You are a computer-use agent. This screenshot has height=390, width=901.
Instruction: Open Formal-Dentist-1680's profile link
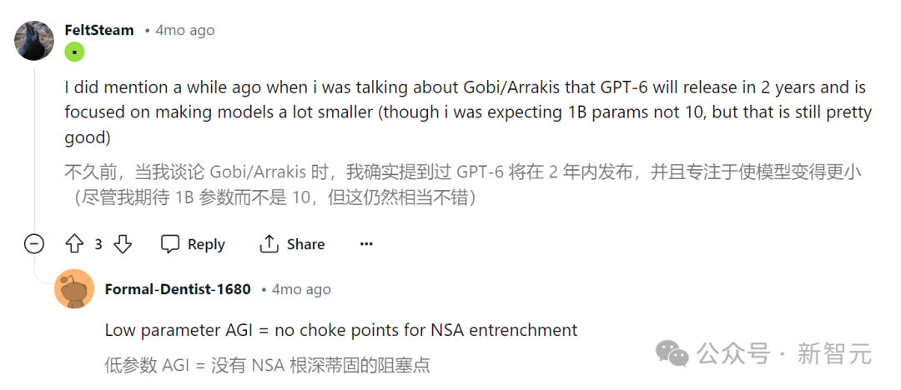tap(178, 289)
